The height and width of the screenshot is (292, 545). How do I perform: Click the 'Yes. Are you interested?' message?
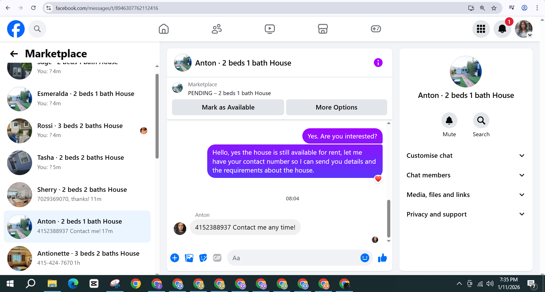coord(342,136)
